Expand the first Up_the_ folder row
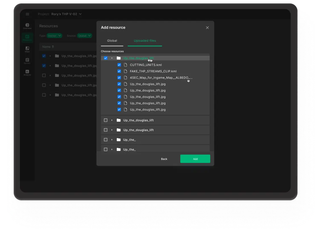This screenshot has width=322, height=235. (112, 140)
